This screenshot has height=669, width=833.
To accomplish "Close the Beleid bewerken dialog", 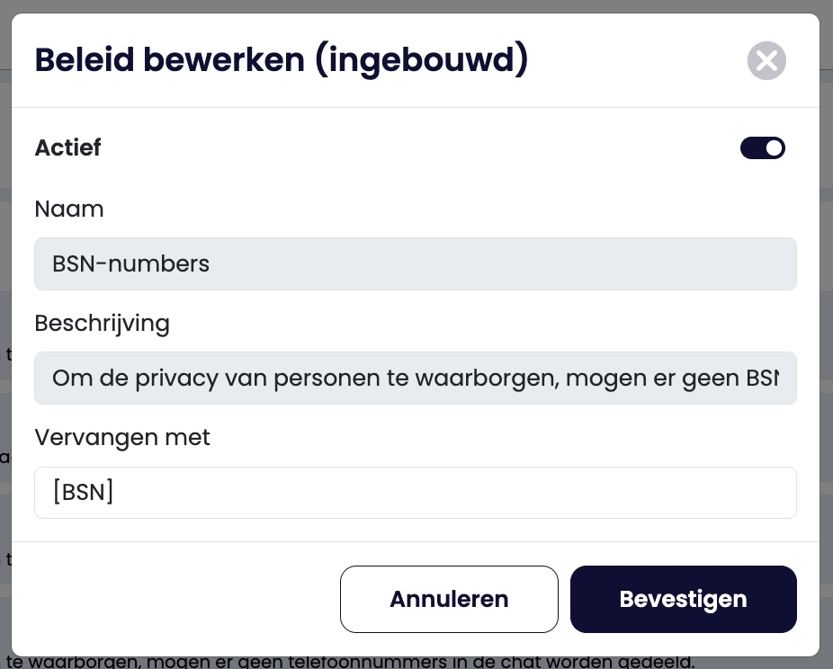I will point(766,61).
